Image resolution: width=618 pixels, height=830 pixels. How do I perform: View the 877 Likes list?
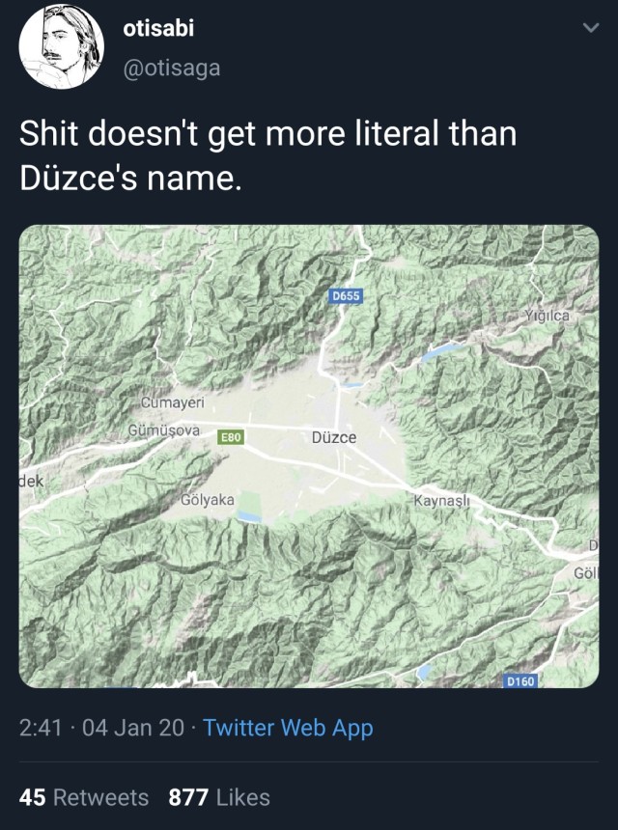pyautogui.click(x=219, y=797)
